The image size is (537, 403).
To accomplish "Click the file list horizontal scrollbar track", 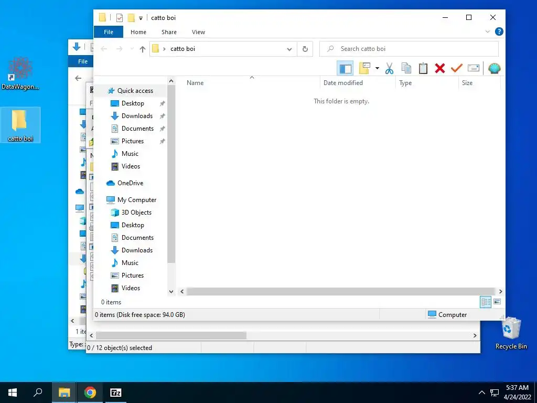I will coord(341,292).
